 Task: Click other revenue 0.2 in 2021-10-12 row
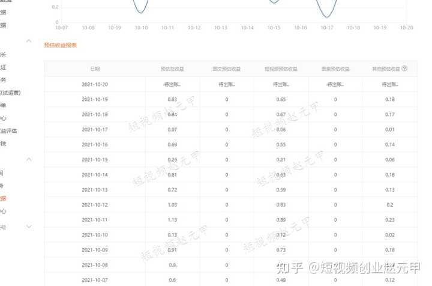coord(390,205)
